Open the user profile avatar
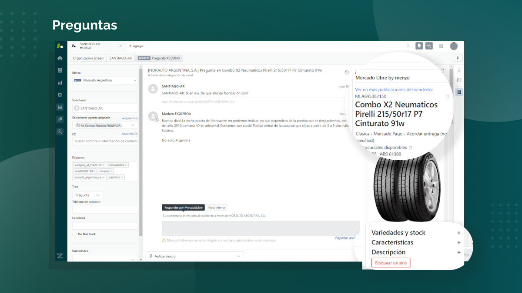This screenshot has width=522, height=293. tap(454, 46)
